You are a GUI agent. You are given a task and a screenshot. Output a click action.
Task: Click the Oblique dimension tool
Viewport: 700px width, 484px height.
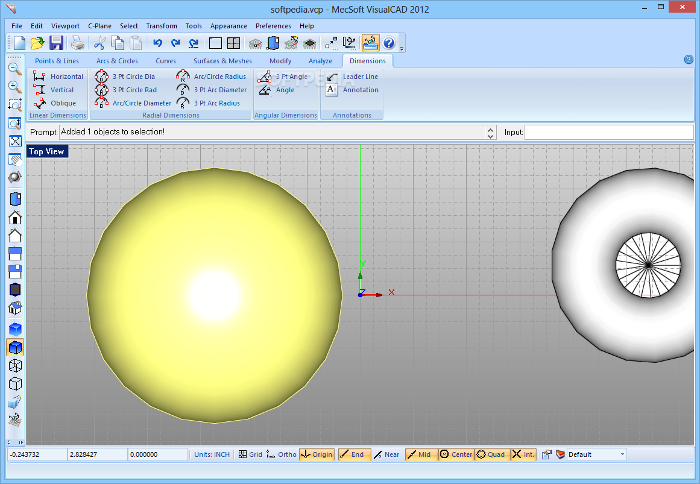(x=54, y=103)
